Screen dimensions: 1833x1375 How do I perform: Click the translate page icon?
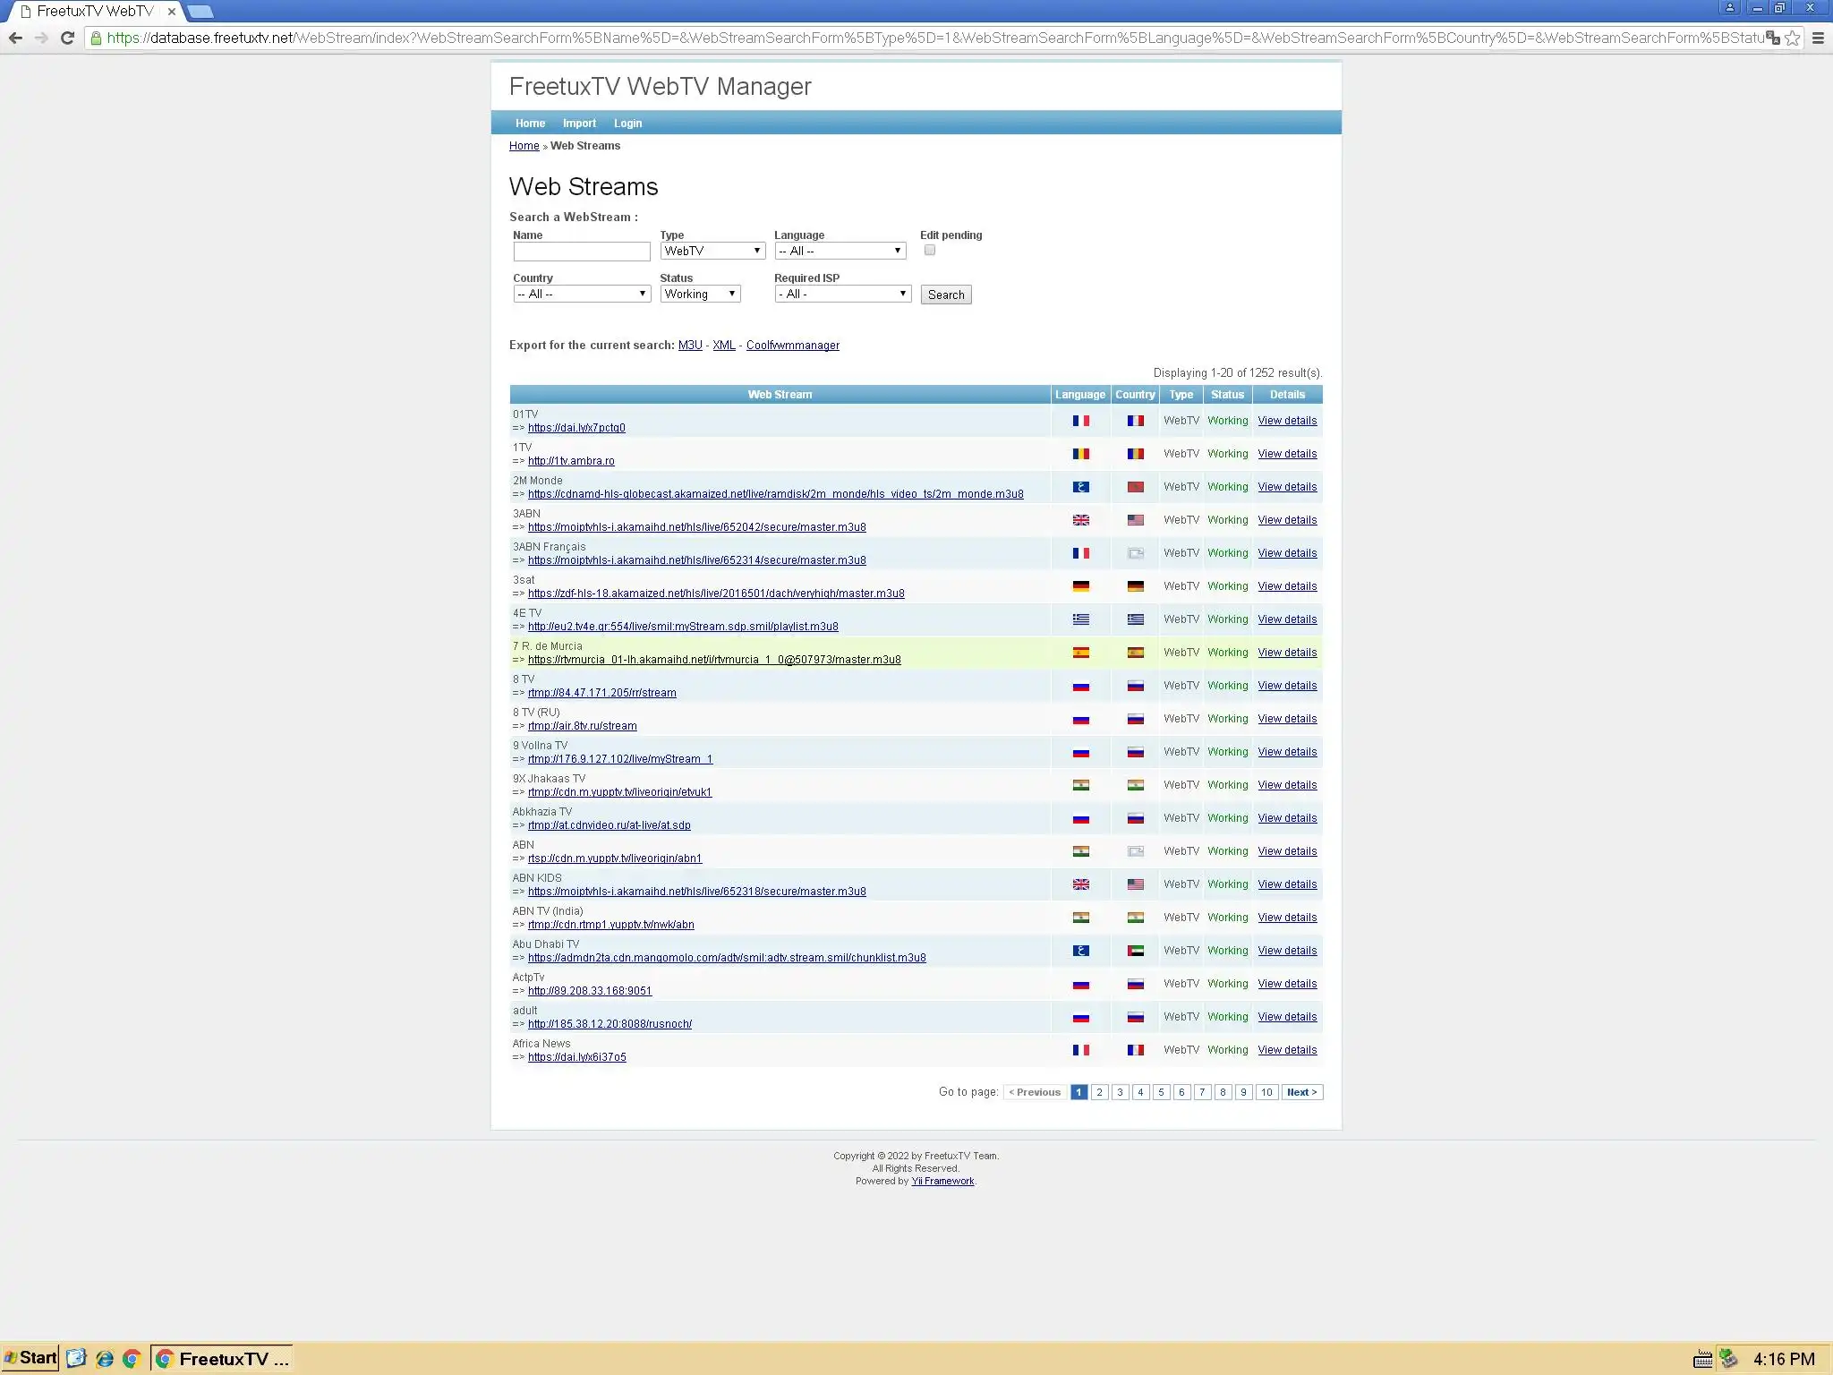[1772, 38]
